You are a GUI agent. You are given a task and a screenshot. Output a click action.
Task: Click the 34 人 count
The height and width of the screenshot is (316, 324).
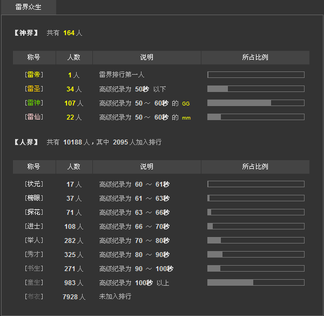pyautogui.click(x=74, y=89)
